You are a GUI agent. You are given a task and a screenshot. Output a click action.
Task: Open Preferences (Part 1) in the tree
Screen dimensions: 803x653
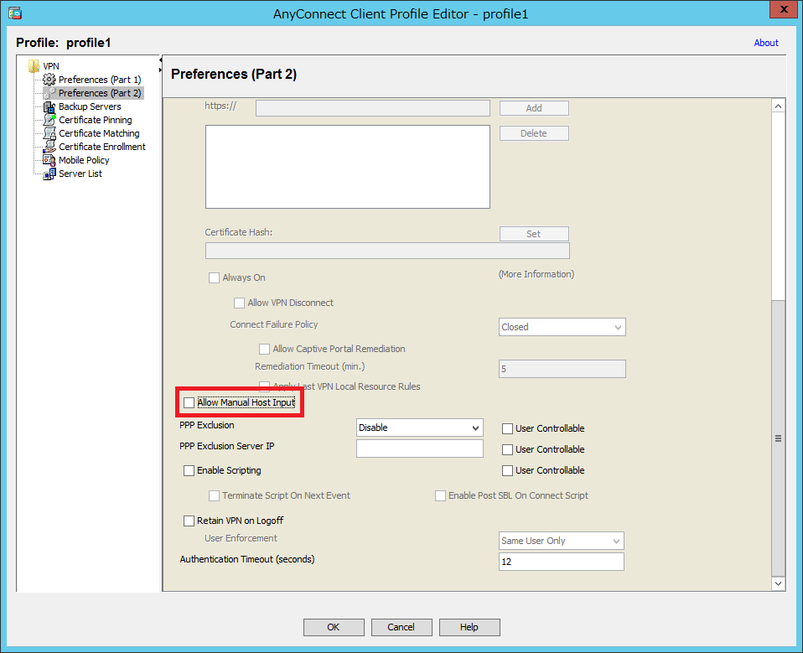tap(100, 80)
